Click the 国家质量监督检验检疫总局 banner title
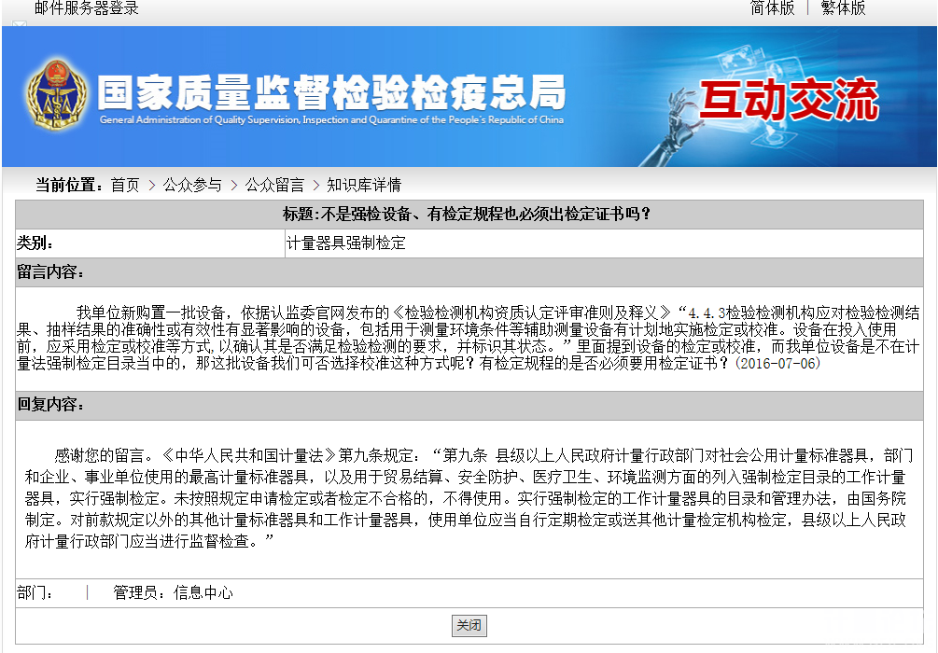Viewport: 938px width, 653px height. pos(331,93)
